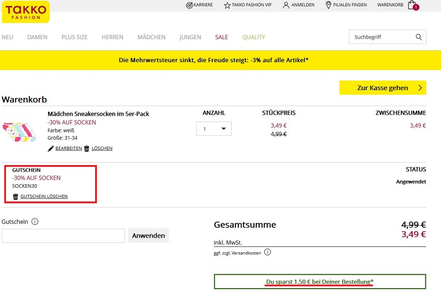441x292 pixels.
Task: Click the SOCKEN30 voucher code text
Action: (x=24, y=186)
